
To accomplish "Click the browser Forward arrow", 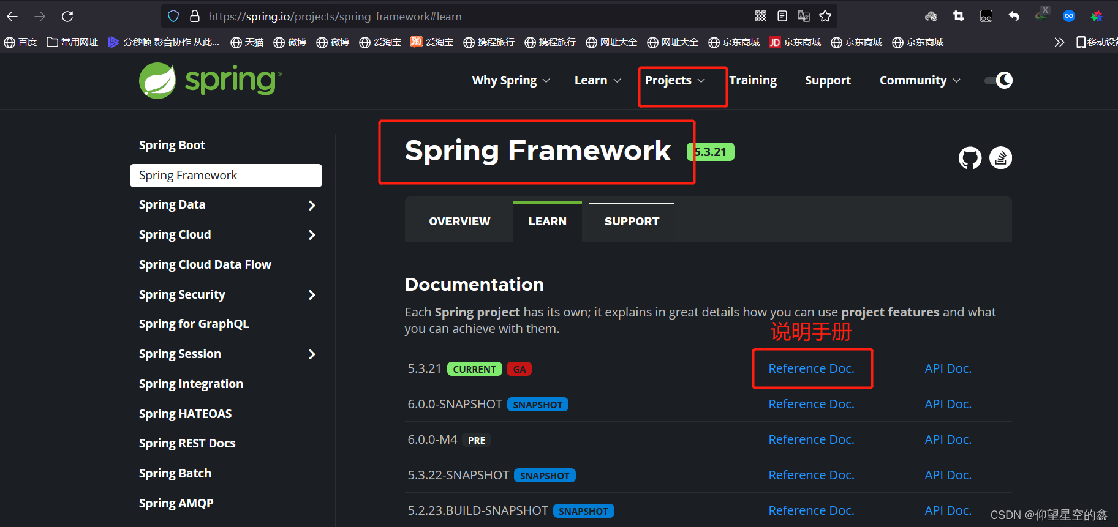I will click(40, 16).
